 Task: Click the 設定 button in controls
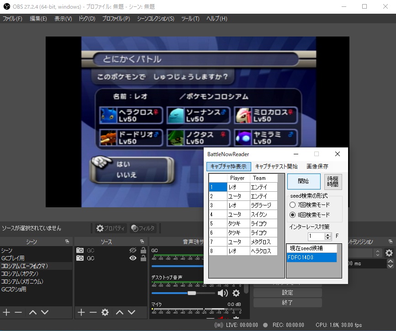click(x=287, y=293)
